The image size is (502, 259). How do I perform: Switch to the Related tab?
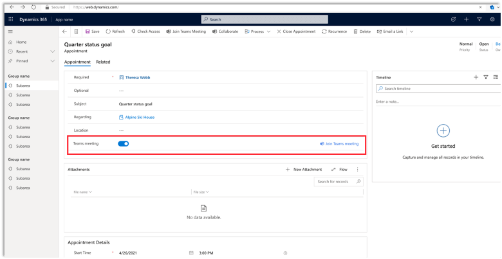pos(103,62)
